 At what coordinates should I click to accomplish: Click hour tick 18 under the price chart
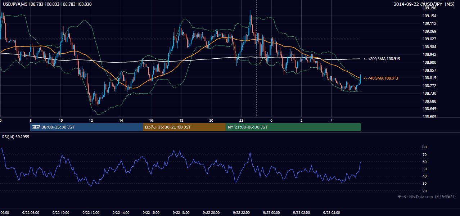(181, 120)
